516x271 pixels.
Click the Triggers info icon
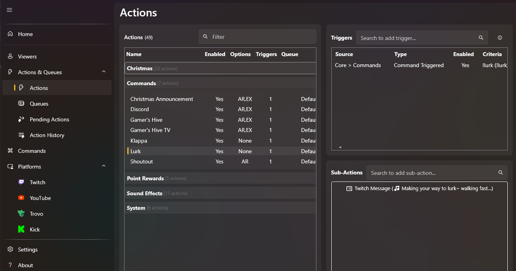pos(500,38)
